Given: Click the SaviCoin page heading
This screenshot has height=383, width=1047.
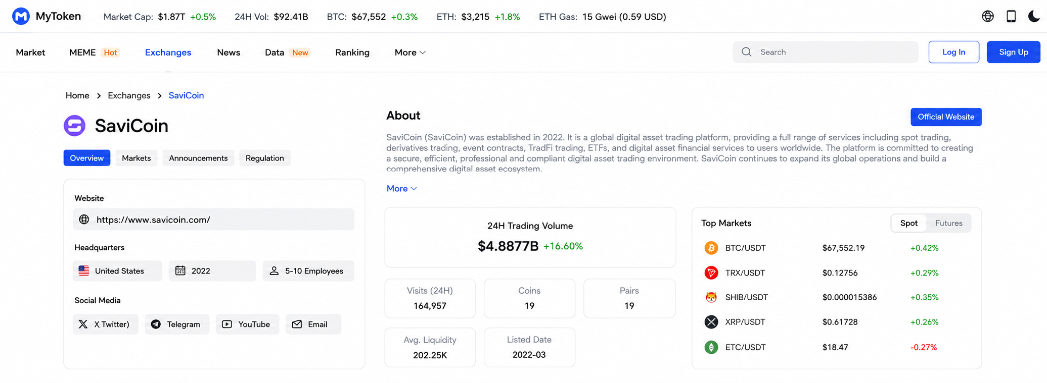Looking at the screenshot, I should point(131,126).
